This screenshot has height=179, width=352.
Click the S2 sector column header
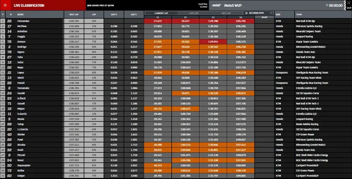[185, 17]
